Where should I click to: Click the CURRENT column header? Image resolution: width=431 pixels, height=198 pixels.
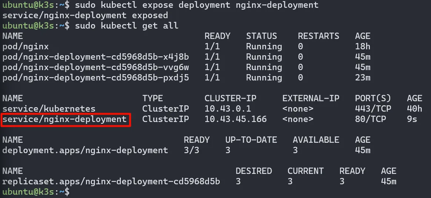click(306, 171)
